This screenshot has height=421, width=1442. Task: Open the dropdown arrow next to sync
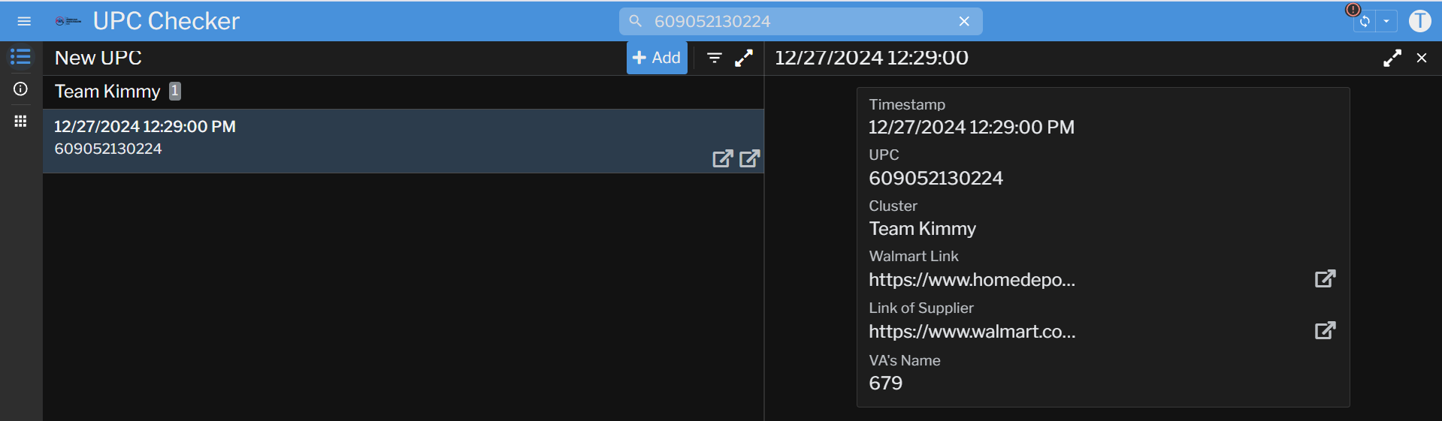1386,22
